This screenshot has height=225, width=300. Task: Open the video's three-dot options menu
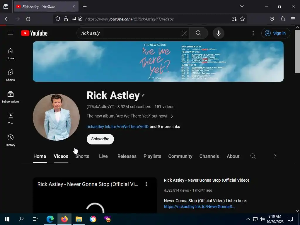(x=146, y=184)
